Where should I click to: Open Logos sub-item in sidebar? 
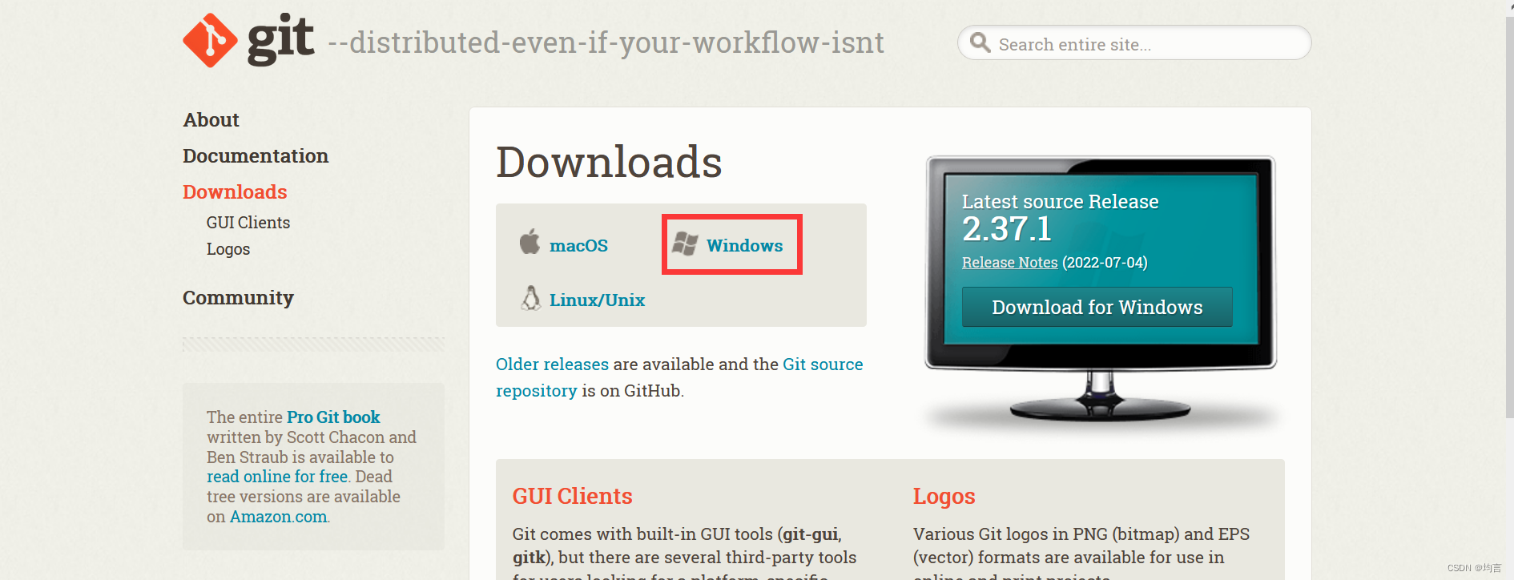[228, 249]
